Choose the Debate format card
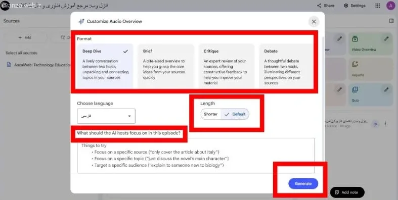Screen dimensions: 398x200 pyautogui.click(x=286, y=66)
